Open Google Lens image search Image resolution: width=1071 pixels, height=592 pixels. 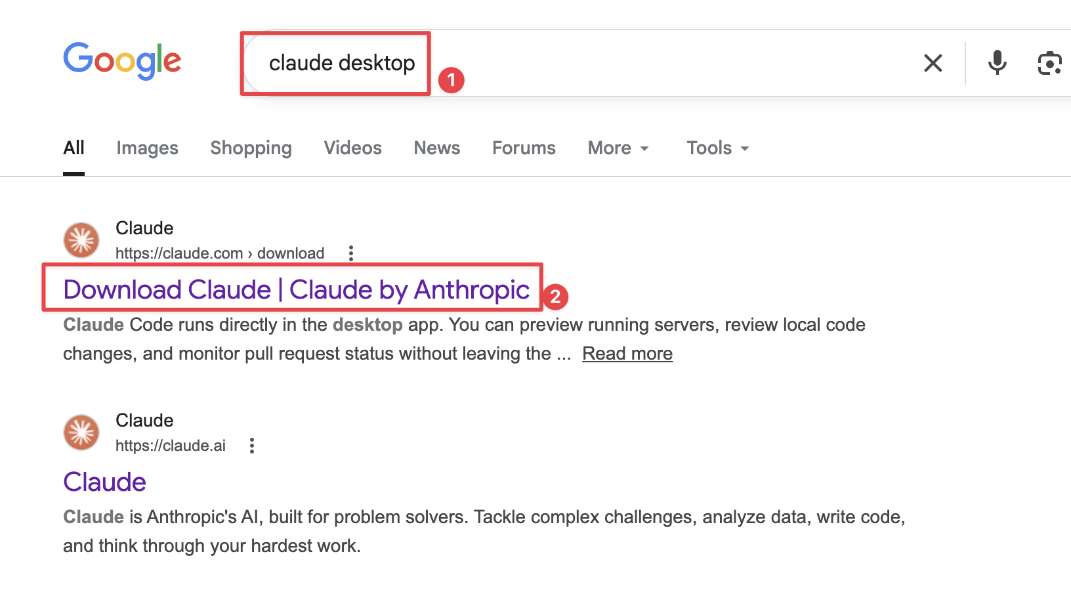click(x=1050, y=63)
